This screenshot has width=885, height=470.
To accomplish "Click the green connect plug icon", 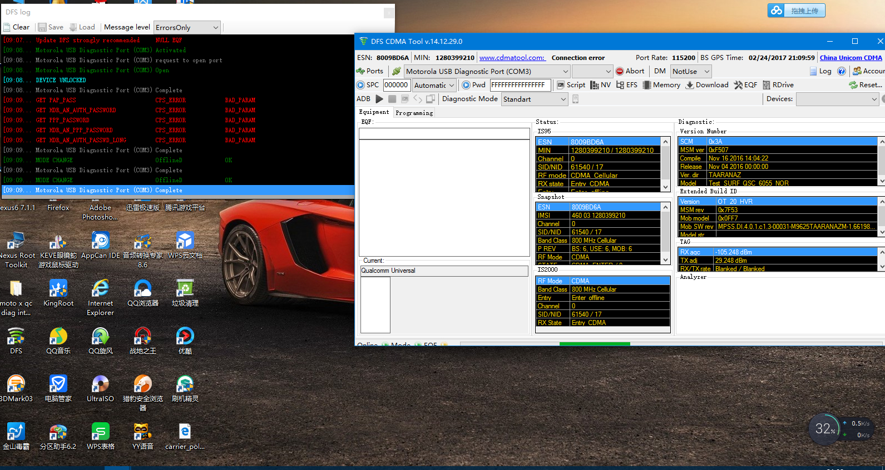I will 396,71.
